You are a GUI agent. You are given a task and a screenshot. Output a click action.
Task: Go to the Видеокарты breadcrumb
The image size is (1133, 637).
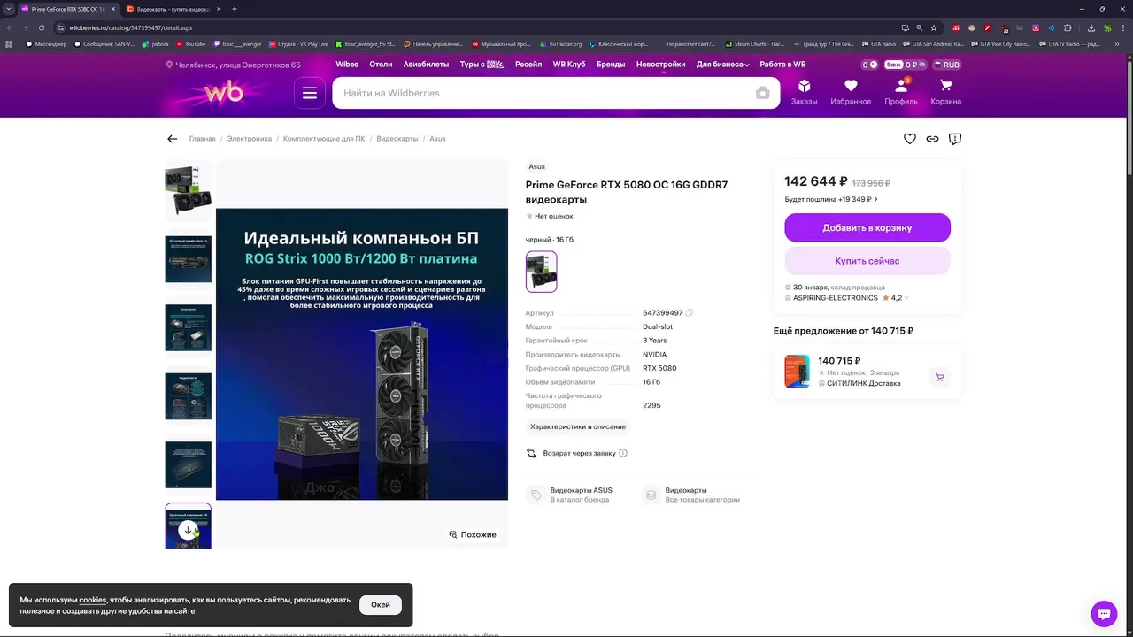pos(397,139)
